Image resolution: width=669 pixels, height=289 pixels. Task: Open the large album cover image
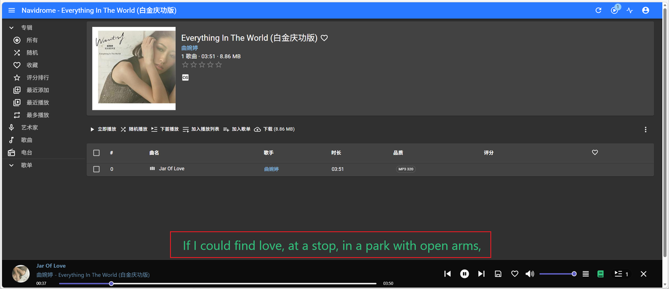click(134, 68)
